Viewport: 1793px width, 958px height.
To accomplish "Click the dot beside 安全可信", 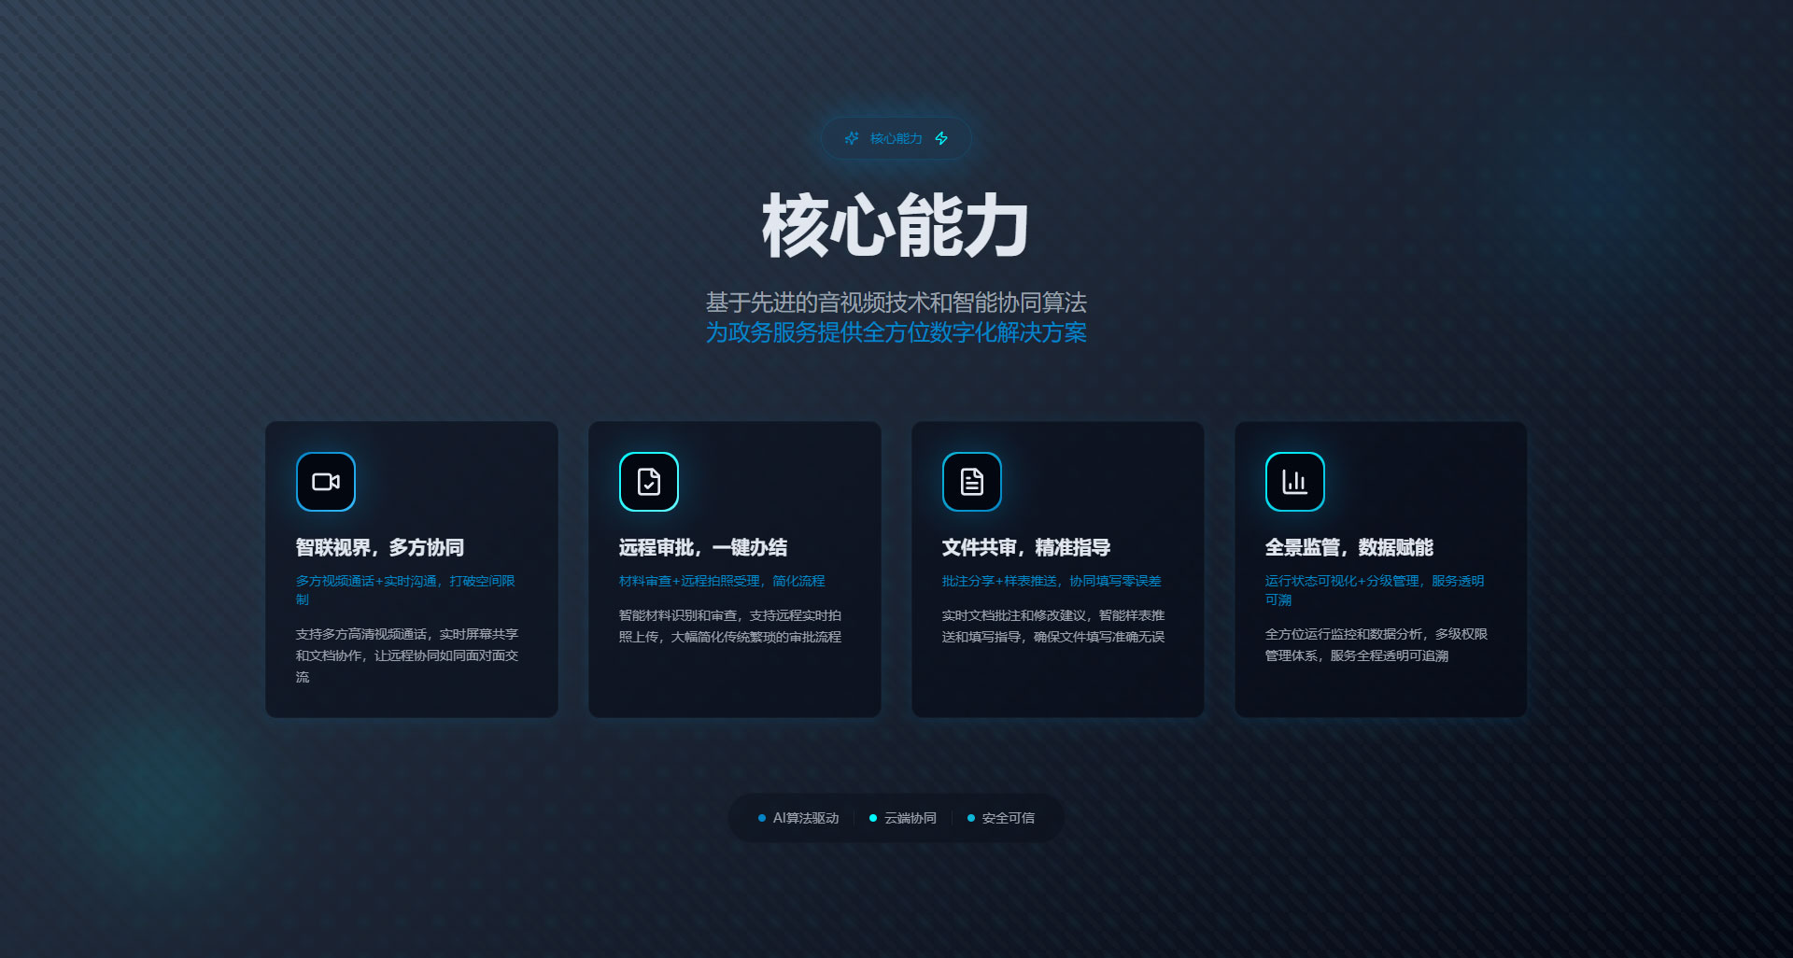I will 971,818.
